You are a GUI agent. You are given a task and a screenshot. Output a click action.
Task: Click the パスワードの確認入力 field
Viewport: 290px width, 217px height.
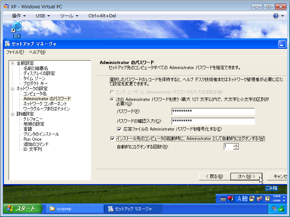213,121
